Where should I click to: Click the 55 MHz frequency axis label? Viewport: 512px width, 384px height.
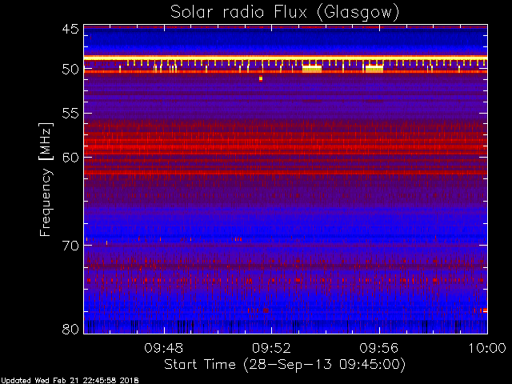click(x=70, y=114)
